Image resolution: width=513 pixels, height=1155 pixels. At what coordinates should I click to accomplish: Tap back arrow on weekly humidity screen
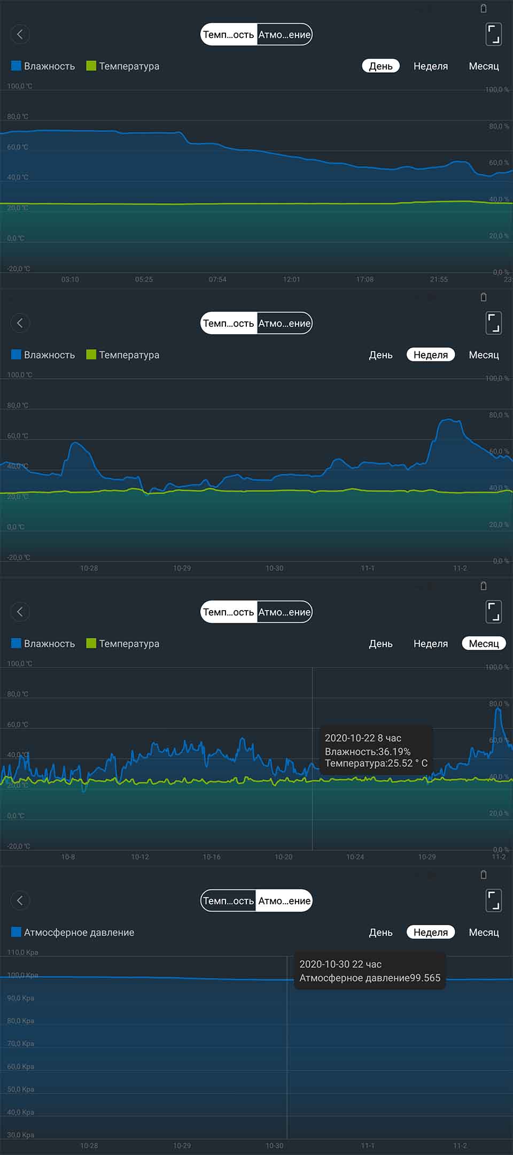[20, 323]
